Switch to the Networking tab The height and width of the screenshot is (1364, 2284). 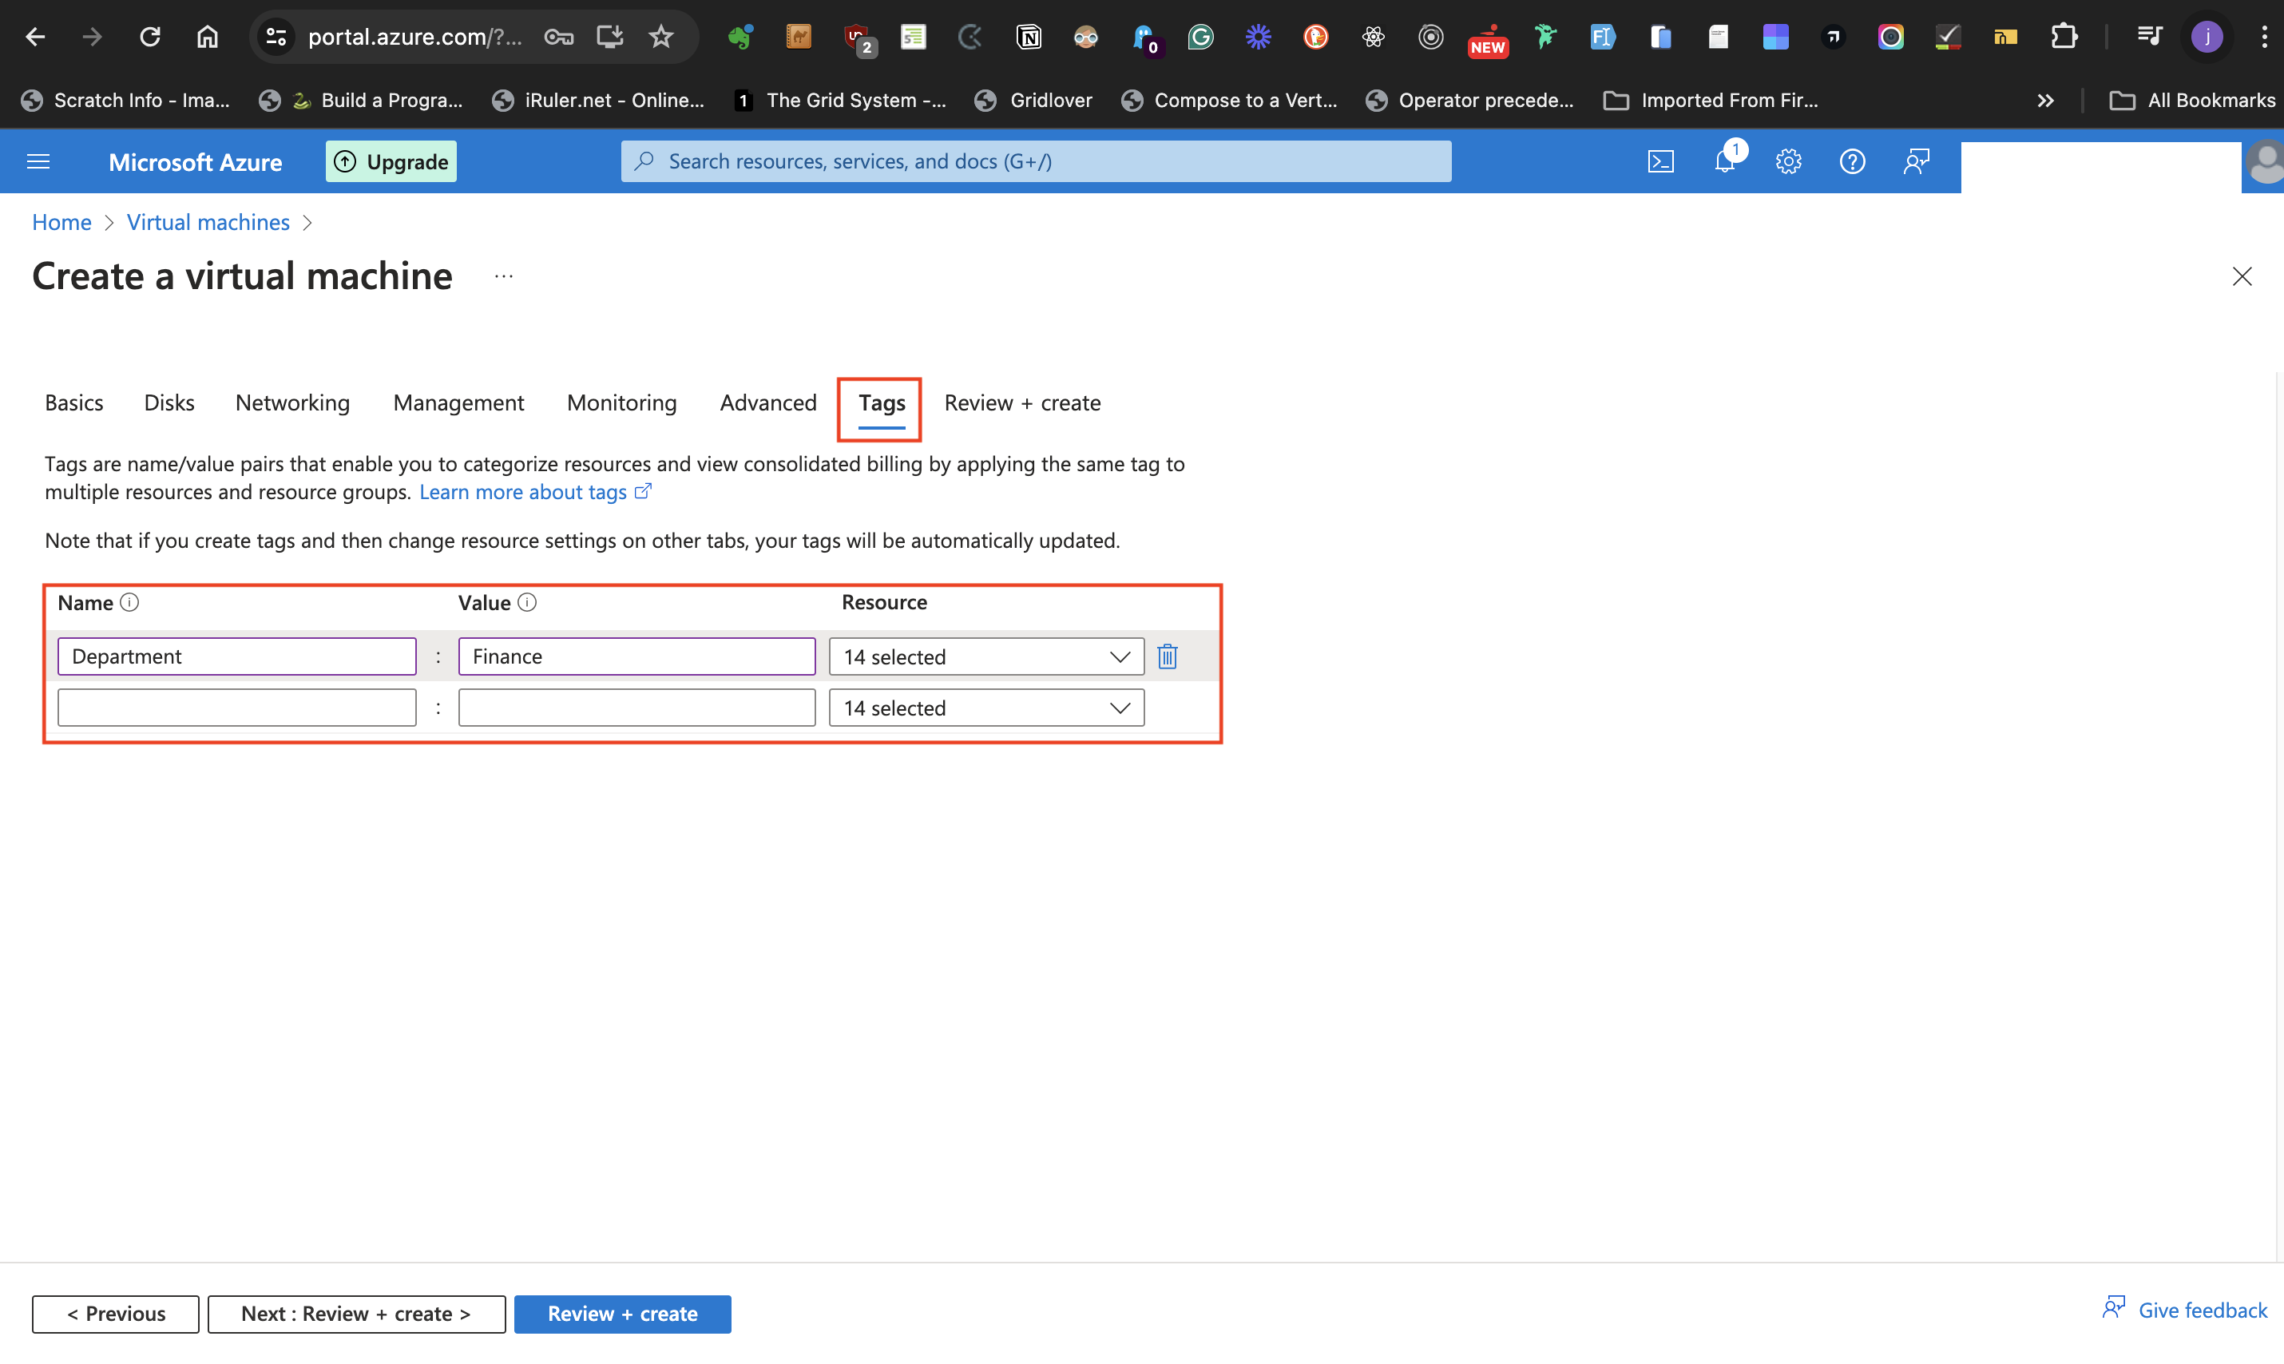292,402
